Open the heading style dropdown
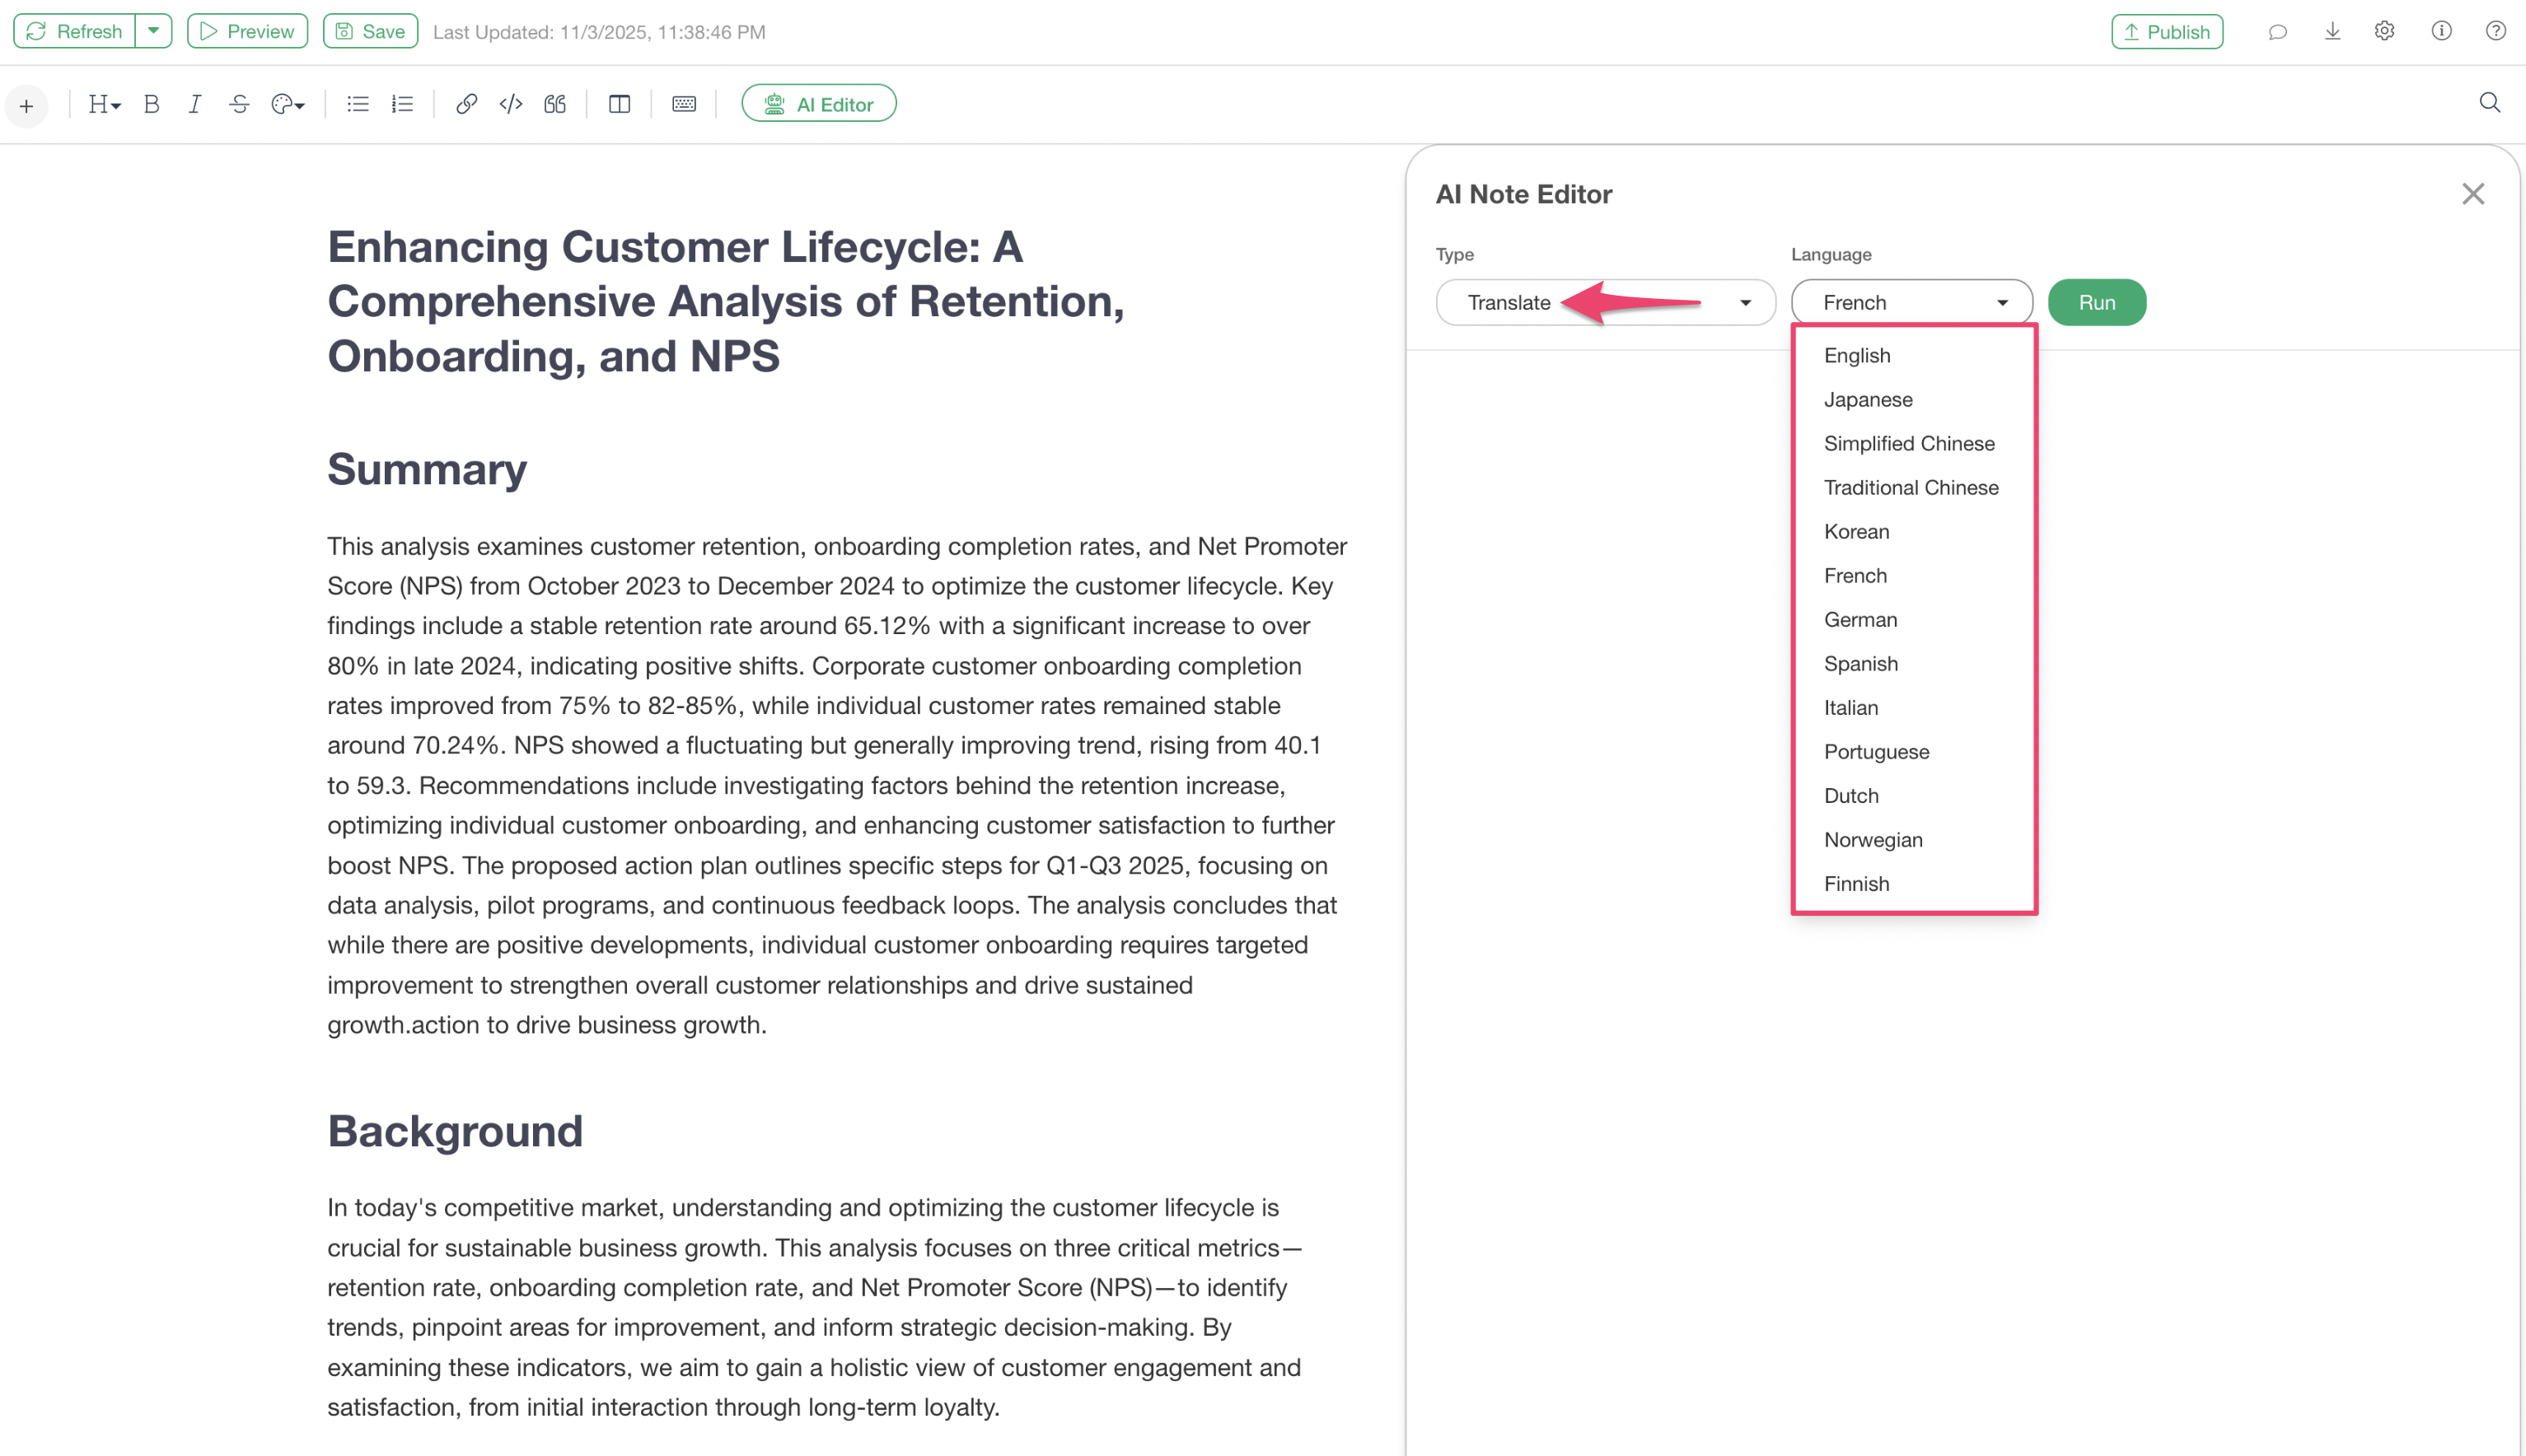The height and width of the screenshot is (1456, 2526). (x=104, y=104)
